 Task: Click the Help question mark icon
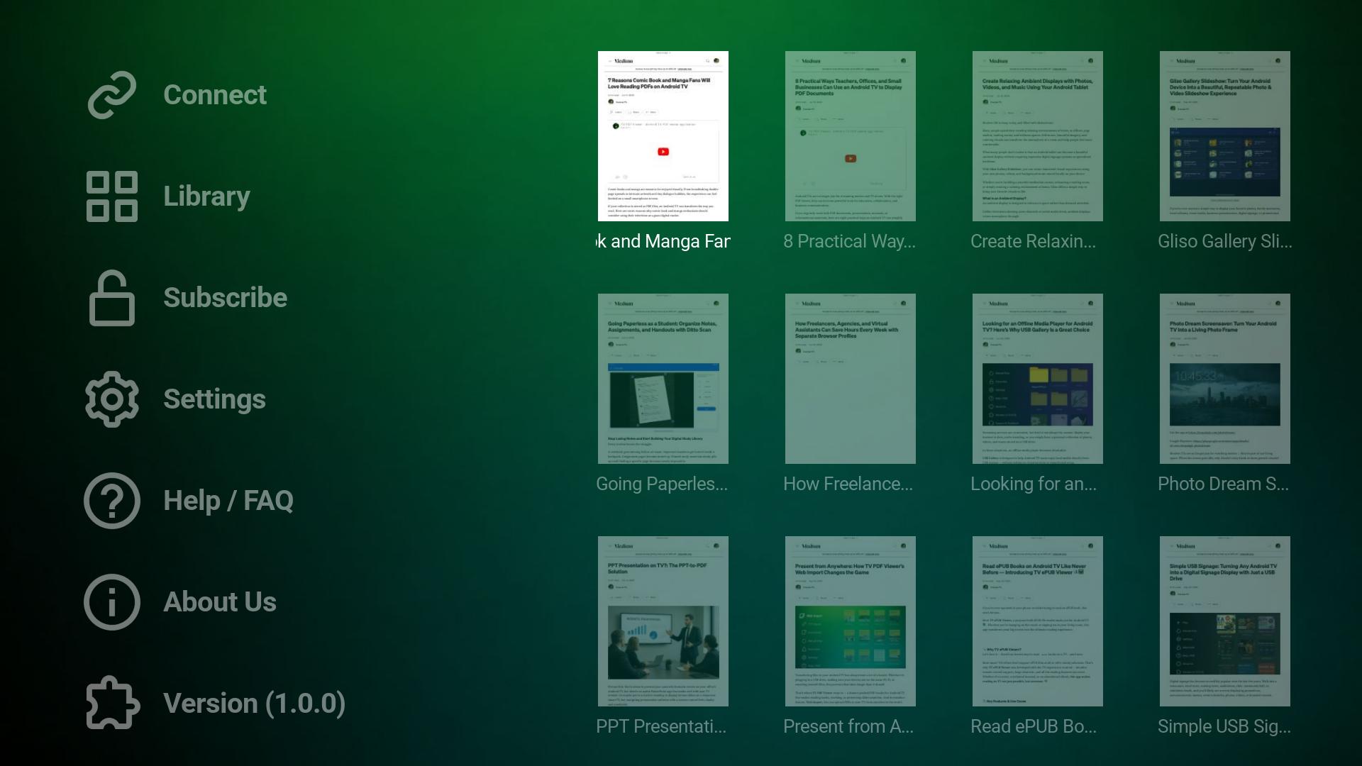tap(112, 501)
